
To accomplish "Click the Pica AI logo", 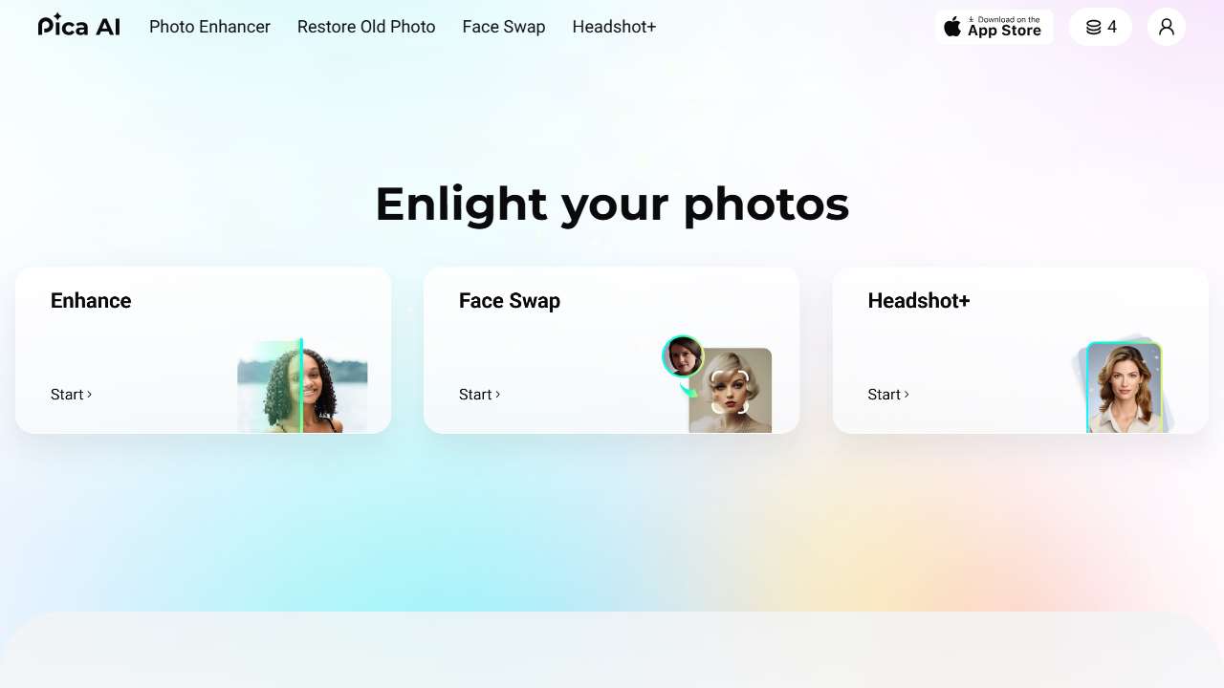I will [79, 26].
